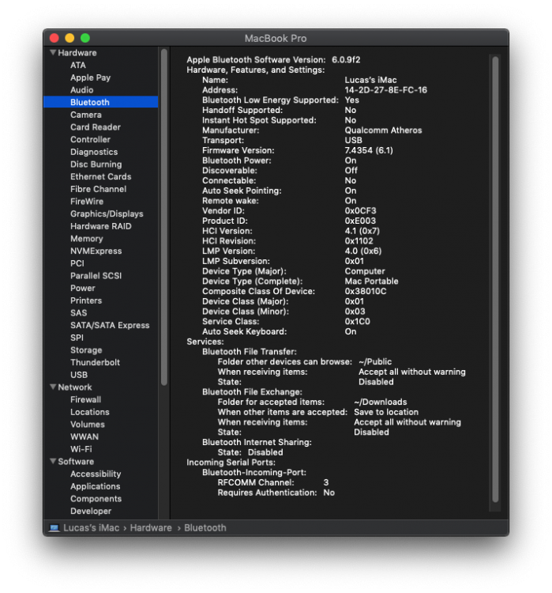Open Memory information

[87, 239]
